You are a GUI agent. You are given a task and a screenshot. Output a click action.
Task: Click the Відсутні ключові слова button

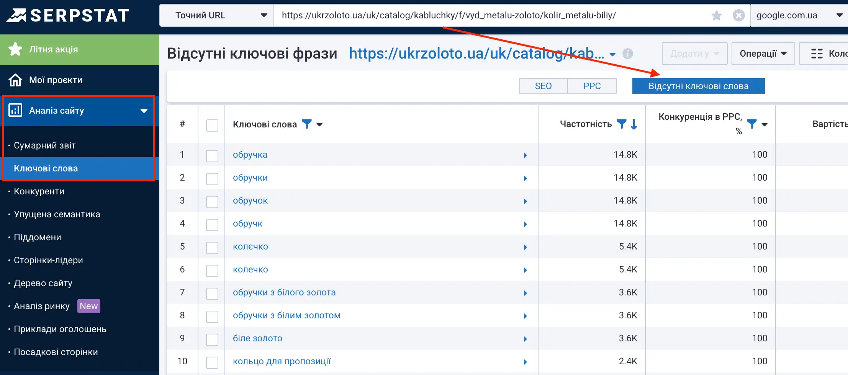(698, 86)
